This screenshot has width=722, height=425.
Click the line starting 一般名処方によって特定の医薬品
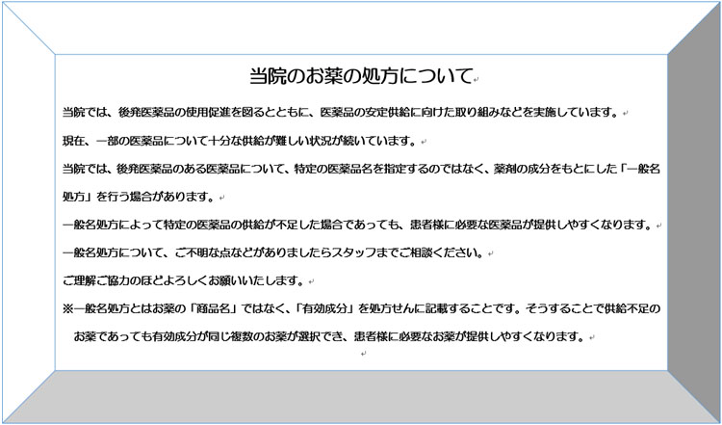click(358, 225)
